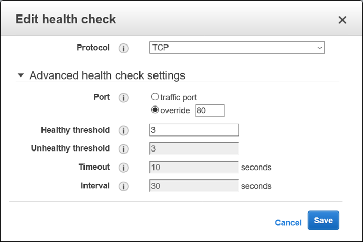Select the traffic port radio button
The height and width of the screenshot is (242, 363).
pos(155,97)
